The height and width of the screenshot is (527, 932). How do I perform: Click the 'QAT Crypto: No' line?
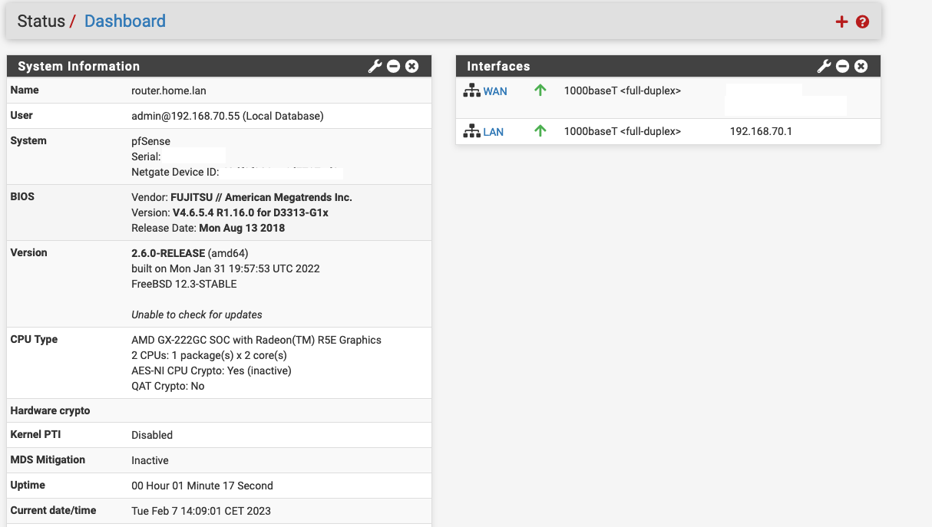pyautogui.click(x=168, y=386)
